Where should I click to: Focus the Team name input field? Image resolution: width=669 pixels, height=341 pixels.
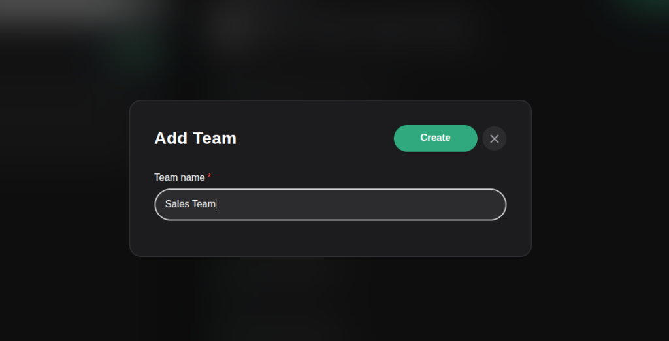(x=330, y=205)
